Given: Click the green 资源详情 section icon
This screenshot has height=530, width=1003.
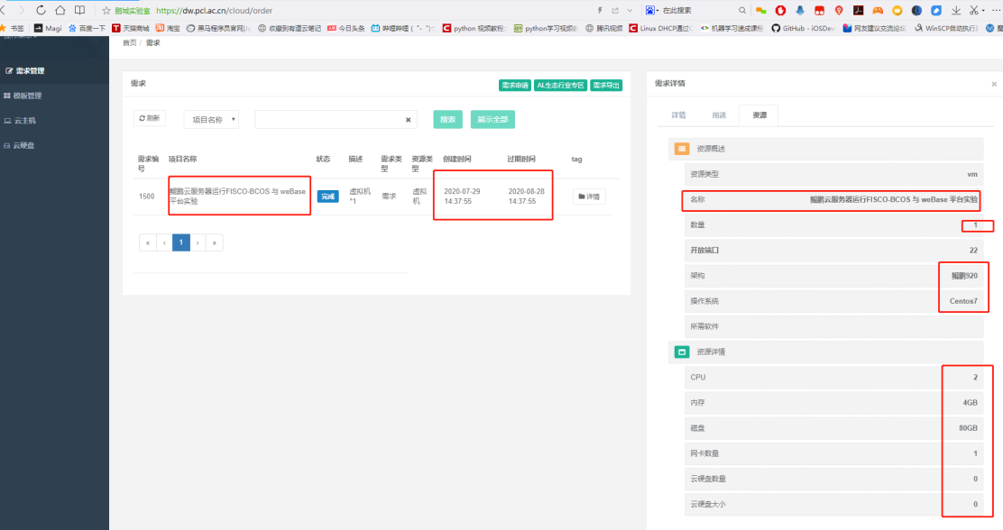Looking at the screenshot, I should [x=682, y=352].
